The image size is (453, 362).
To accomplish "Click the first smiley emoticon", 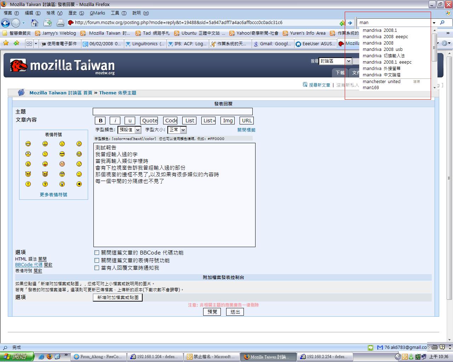I will pos(28,144).
